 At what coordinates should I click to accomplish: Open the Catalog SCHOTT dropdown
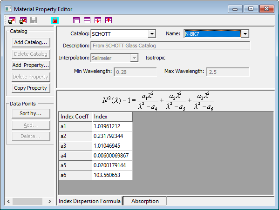[152, 34]
